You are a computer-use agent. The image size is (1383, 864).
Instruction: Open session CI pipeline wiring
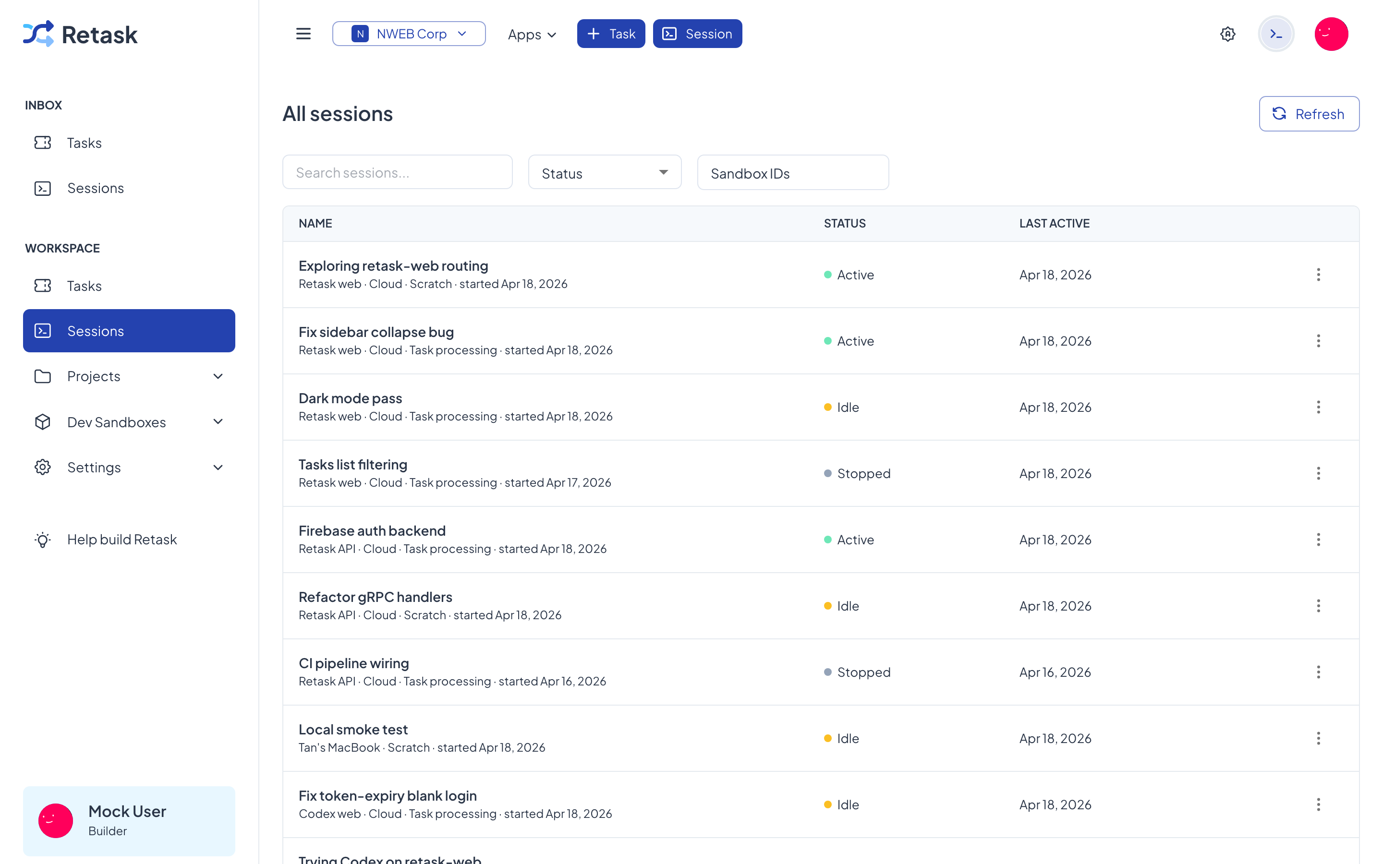point(354,663)
